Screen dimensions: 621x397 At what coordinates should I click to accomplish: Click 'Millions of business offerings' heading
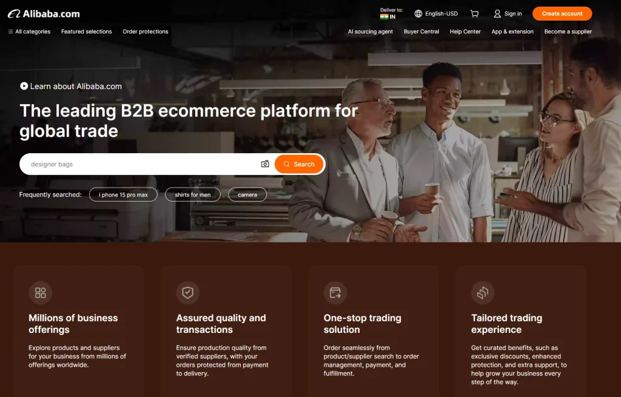tap(73, 324)
